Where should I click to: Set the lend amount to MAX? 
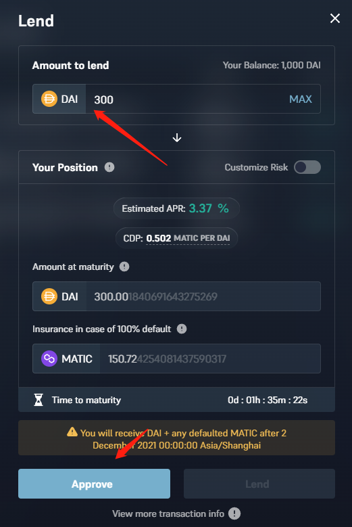pos(301,99)
